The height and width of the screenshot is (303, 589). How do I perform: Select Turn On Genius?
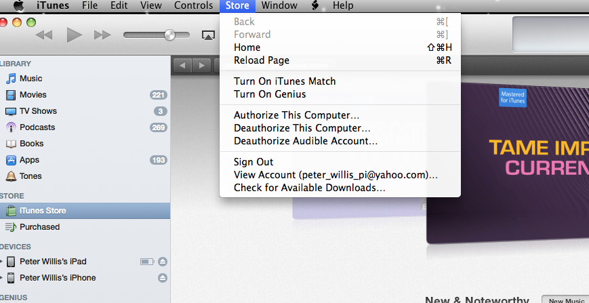click(x=340, y=94)
